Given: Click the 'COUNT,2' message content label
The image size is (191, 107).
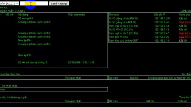Looking at the screenshot, I should [x=20, y=11].
